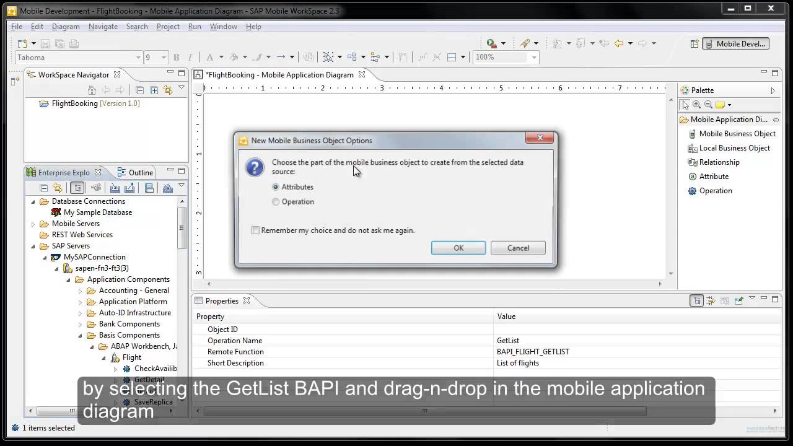Open the Tahoma font name dropdown
The width and height of the screenshot is (793, 446).
(x=138, y=58)
